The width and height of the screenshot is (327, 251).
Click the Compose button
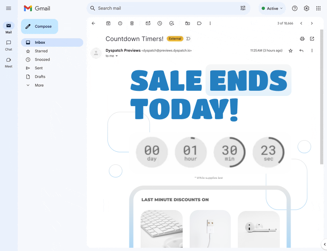[39, 27]
